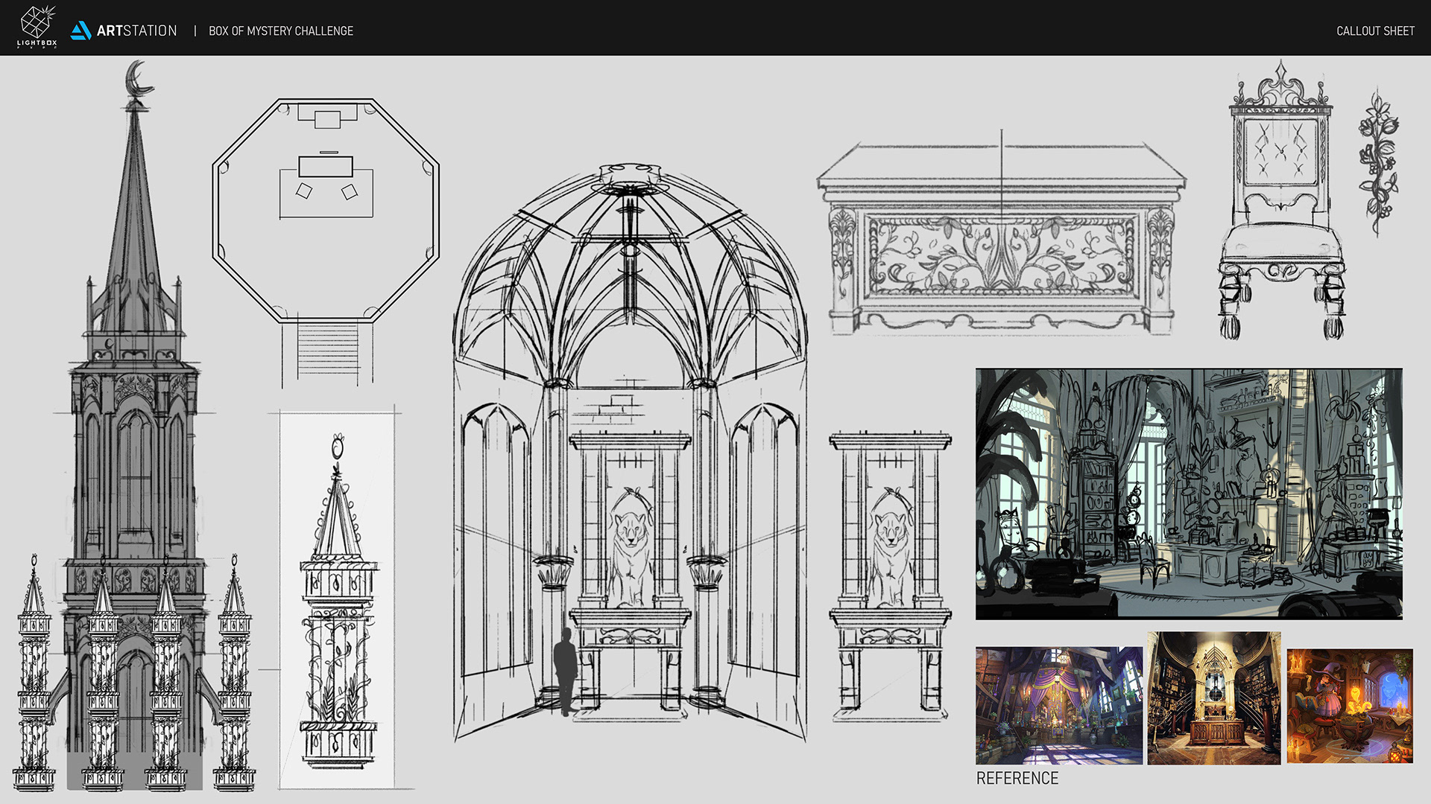Open the witch room reference image
The width and height of the screenshot is (1431, 804).
click(1349, 705)
